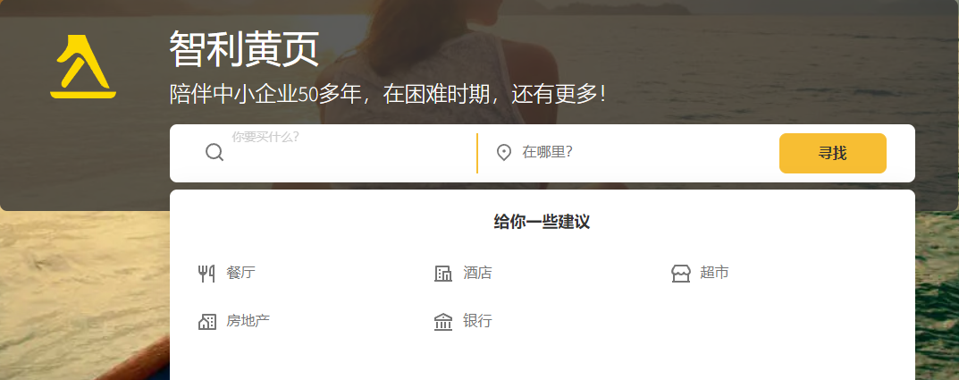
Task: Click the 智利黄页 site title
Action: (244, 49)
